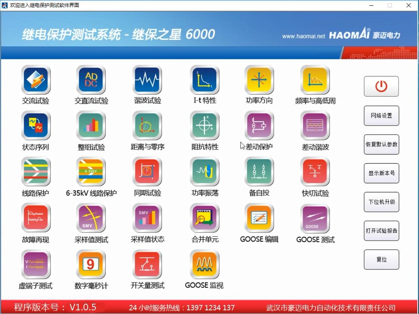The width and height of the screenshot is (419, 314).
Task: Launch the GOOSE 编辑 editor icon
Action: pyautogui.click(x=259, y=218)
